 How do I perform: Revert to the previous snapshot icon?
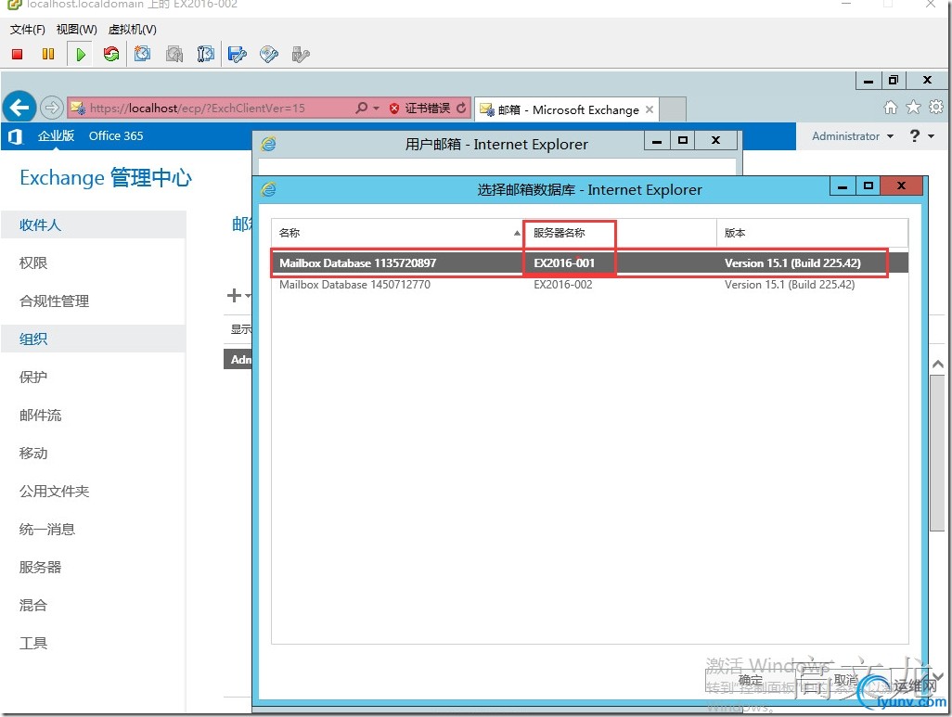174,55
